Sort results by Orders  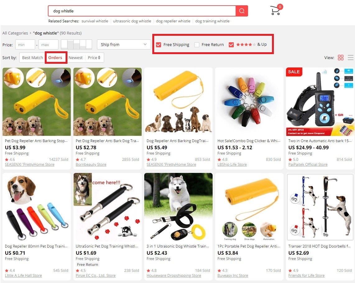[x=55, y=58]
